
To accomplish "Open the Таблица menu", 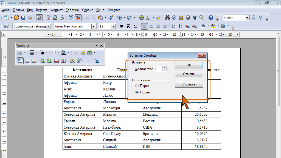I will [72, 10].
